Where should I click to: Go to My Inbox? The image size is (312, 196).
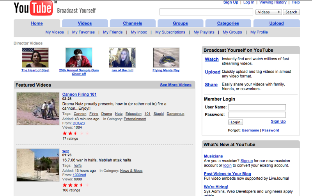coord(139,32)
